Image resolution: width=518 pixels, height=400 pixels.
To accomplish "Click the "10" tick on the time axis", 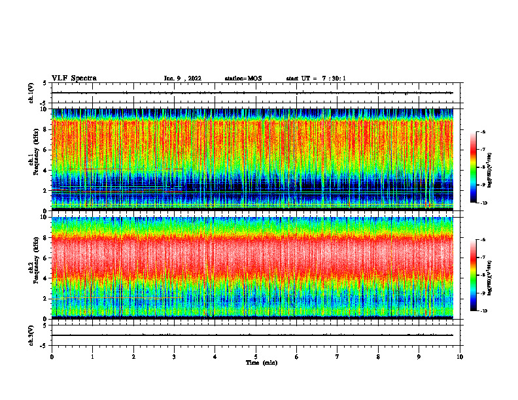I will (460, 357).
